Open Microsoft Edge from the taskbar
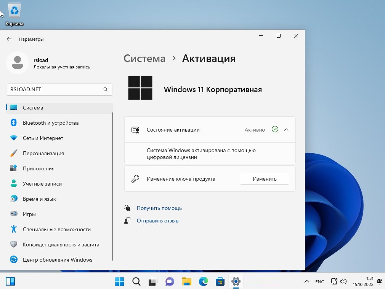Screen dimensions: 385x289 203,281
